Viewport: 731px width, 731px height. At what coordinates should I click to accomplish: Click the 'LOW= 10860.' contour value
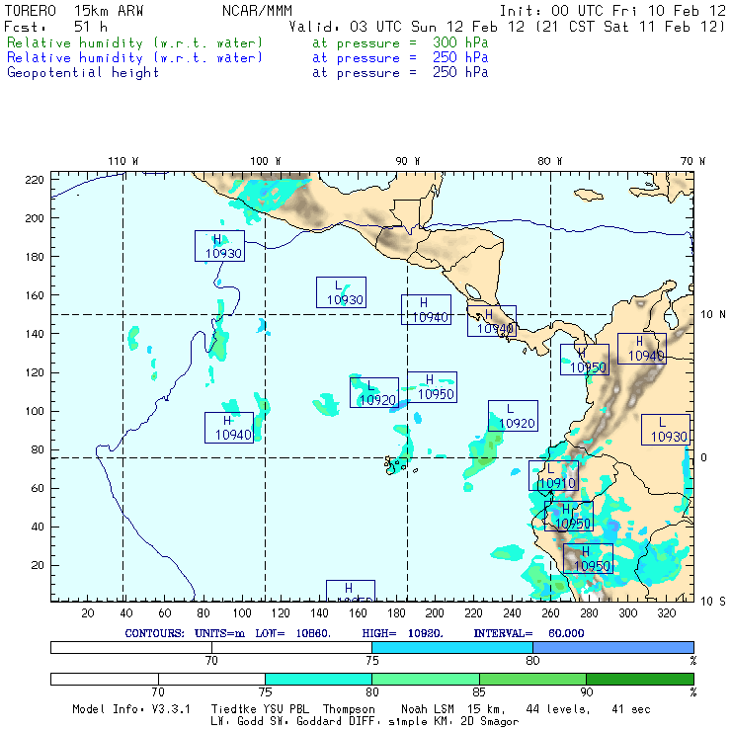[292, 633]
